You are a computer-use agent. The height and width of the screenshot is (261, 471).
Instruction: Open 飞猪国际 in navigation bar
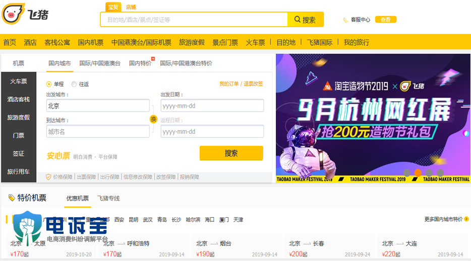tap(320, 42)
